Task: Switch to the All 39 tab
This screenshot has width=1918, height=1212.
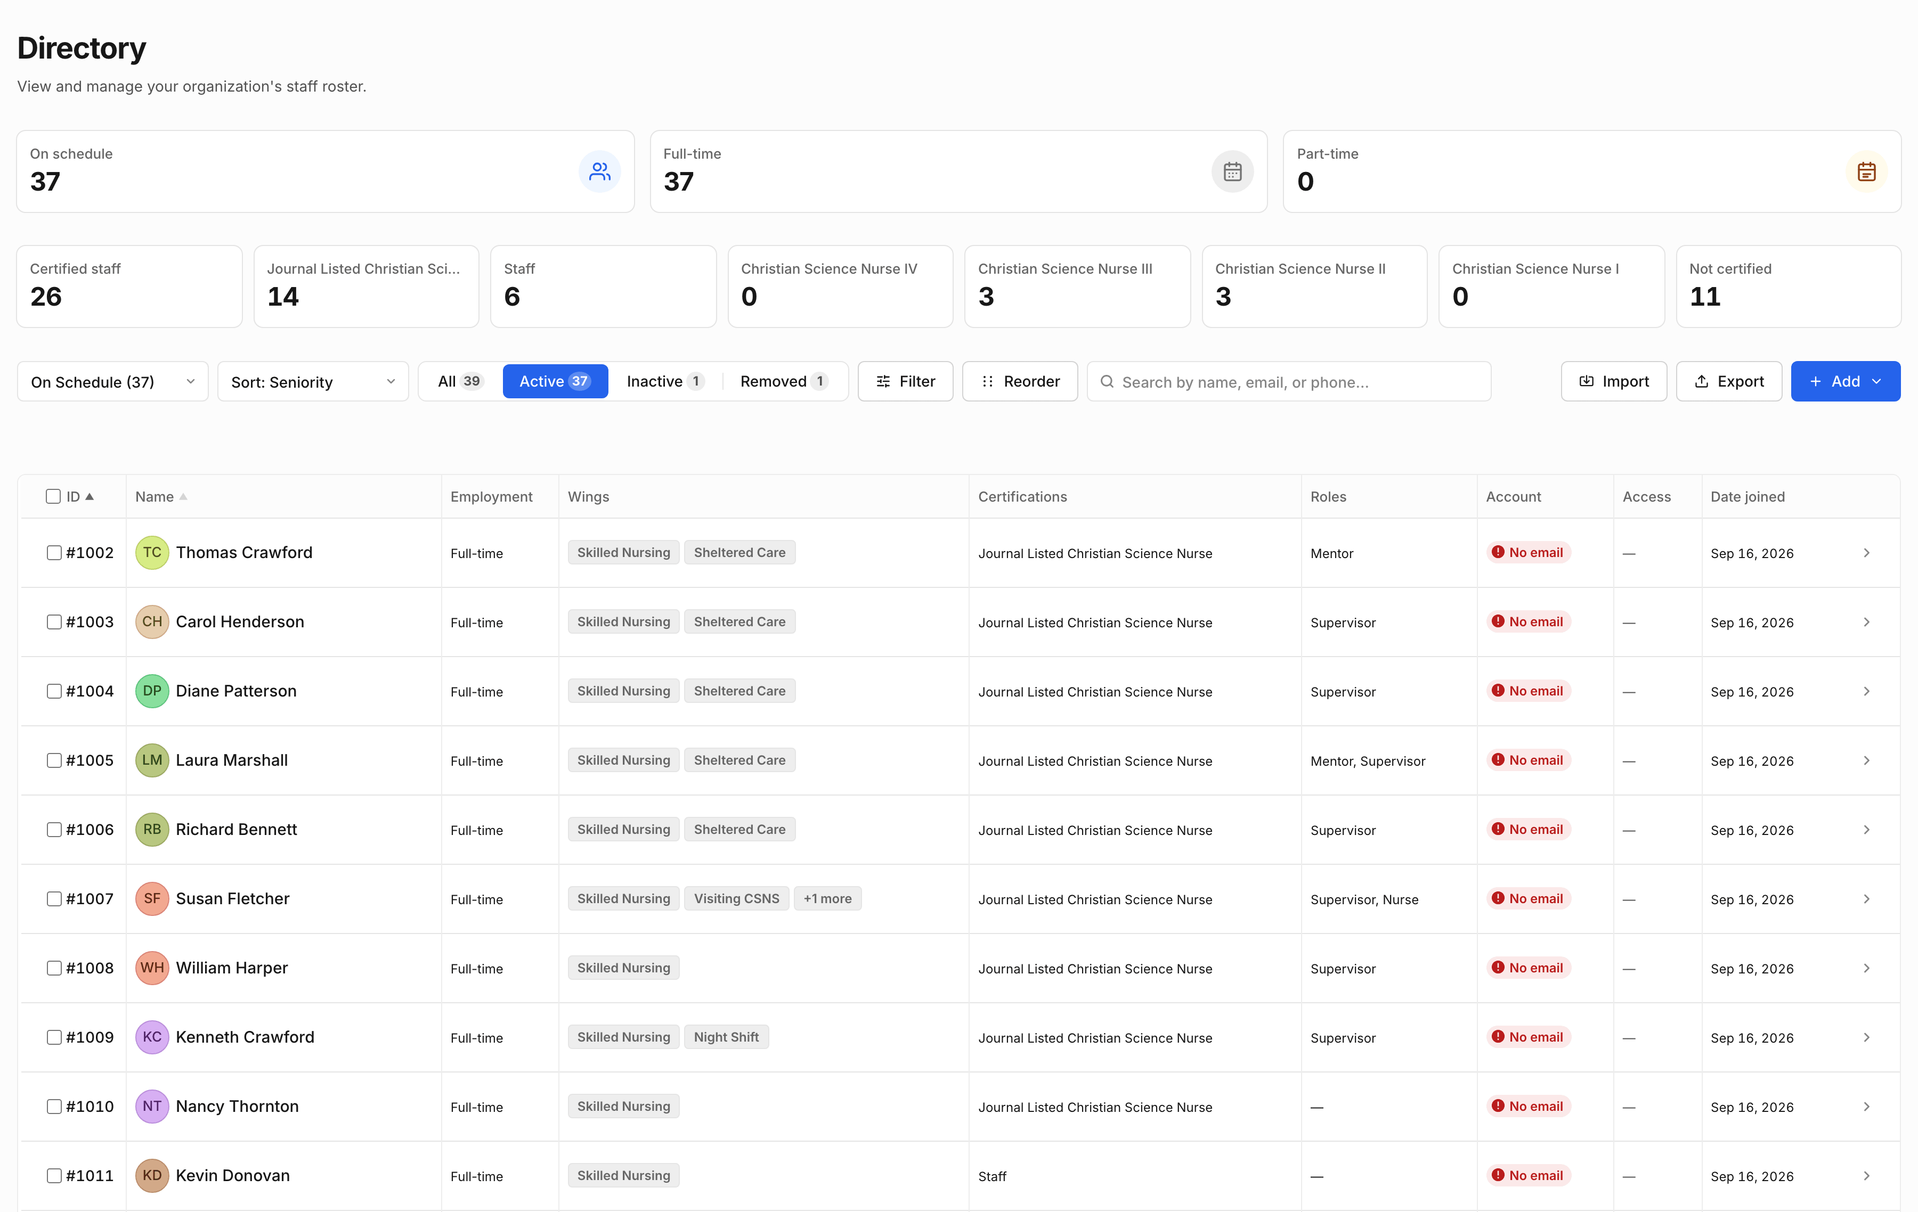Action: pos(460,381)
